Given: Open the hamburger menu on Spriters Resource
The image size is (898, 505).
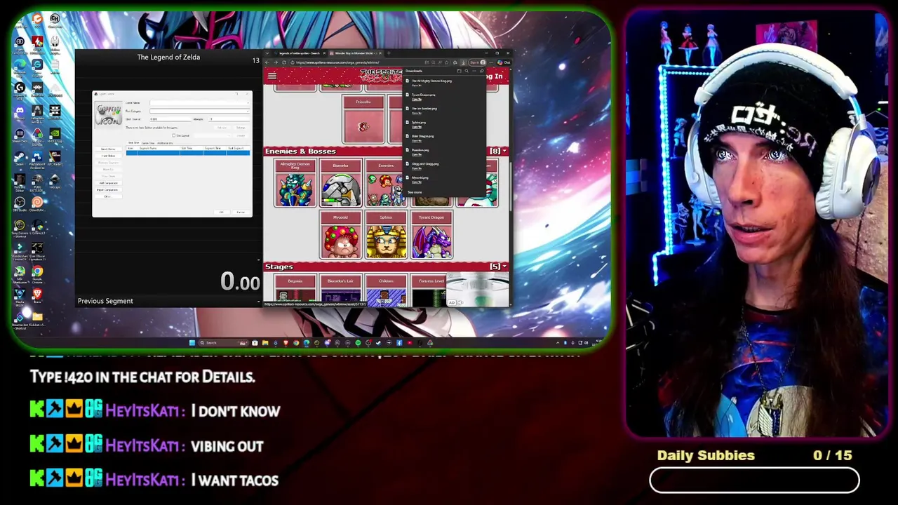Looking at the screenshot, I should [x=272, y=76].
